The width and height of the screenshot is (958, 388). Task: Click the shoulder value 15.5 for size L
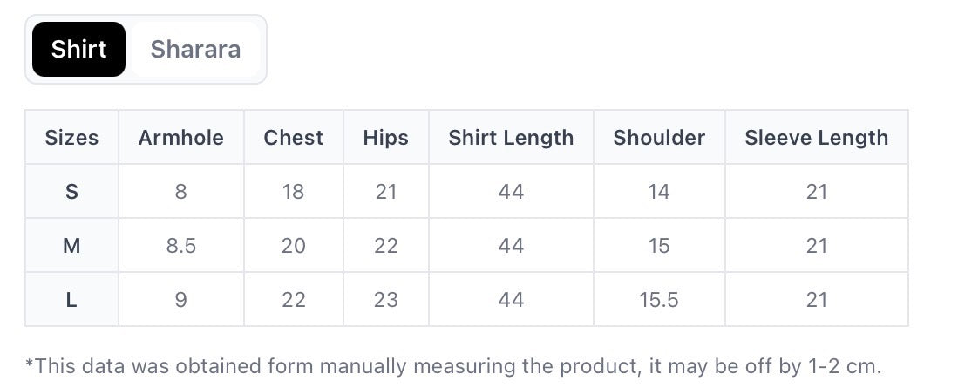click(x=659, y=300)
